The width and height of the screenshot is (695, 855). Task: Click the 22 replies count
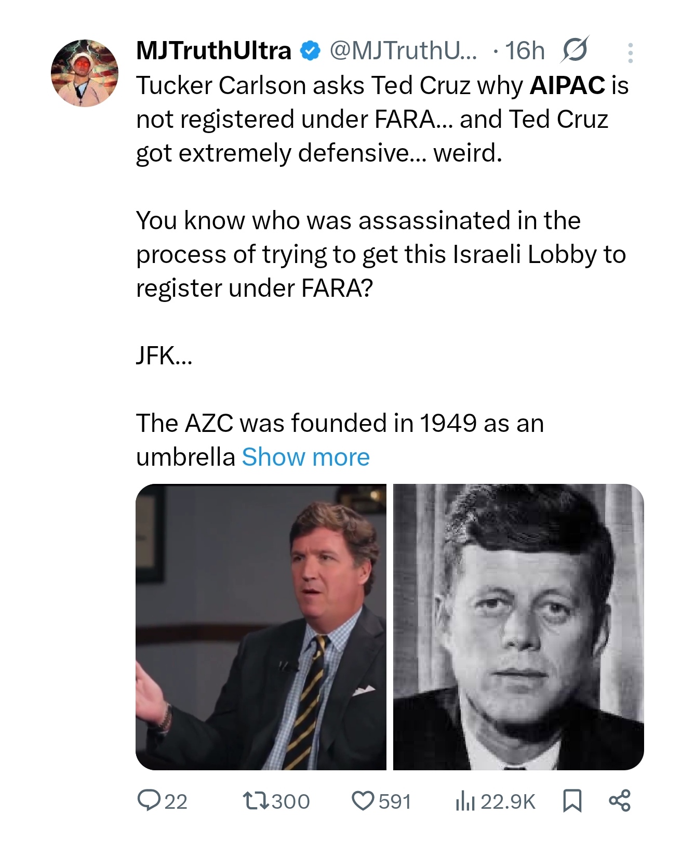point(176,801)
